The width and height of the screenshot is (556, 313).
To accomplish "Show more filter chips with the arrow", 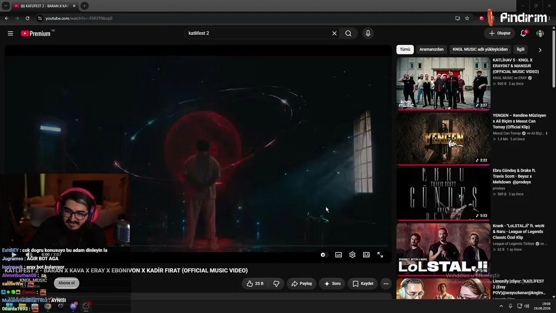I will (540, 50).
